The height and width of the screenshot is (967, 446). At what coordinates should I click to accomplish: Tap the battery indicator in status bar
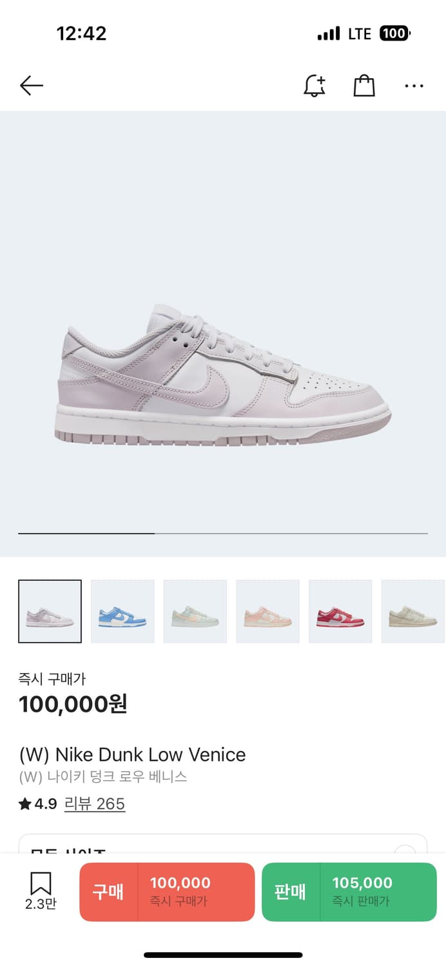pyautogui.click(x=394, y=34)
